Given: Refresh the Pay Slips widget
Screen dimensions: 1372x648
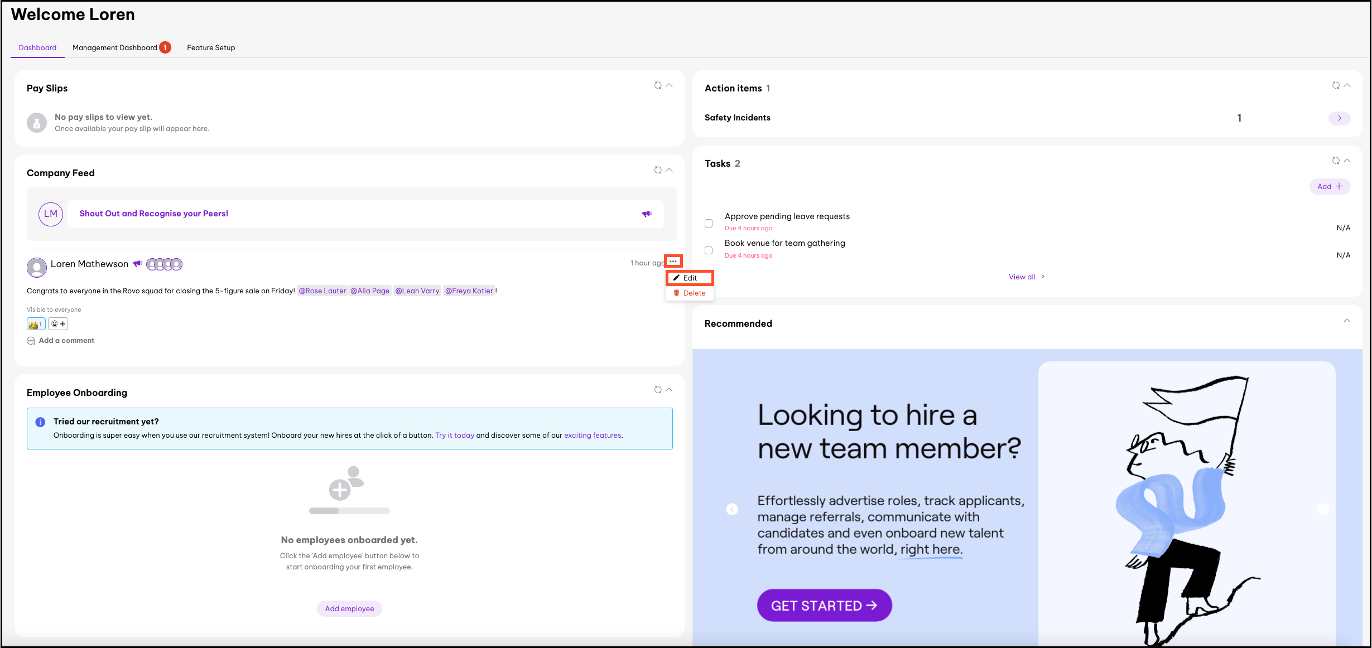Looking at the screenshot, I should [x=658, y=85].
